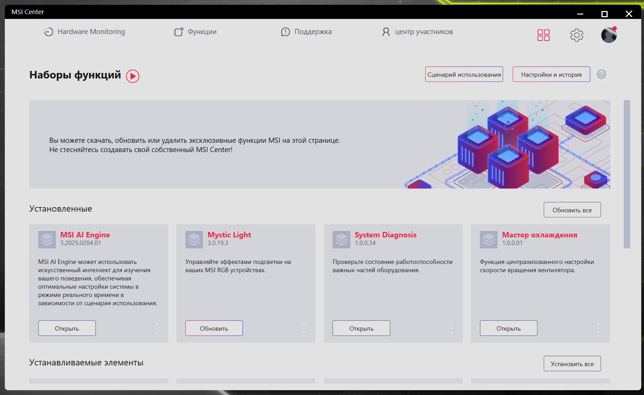
Task: Open Мастер охлаждения with Открыть
Action: click(x=509, y=328)
